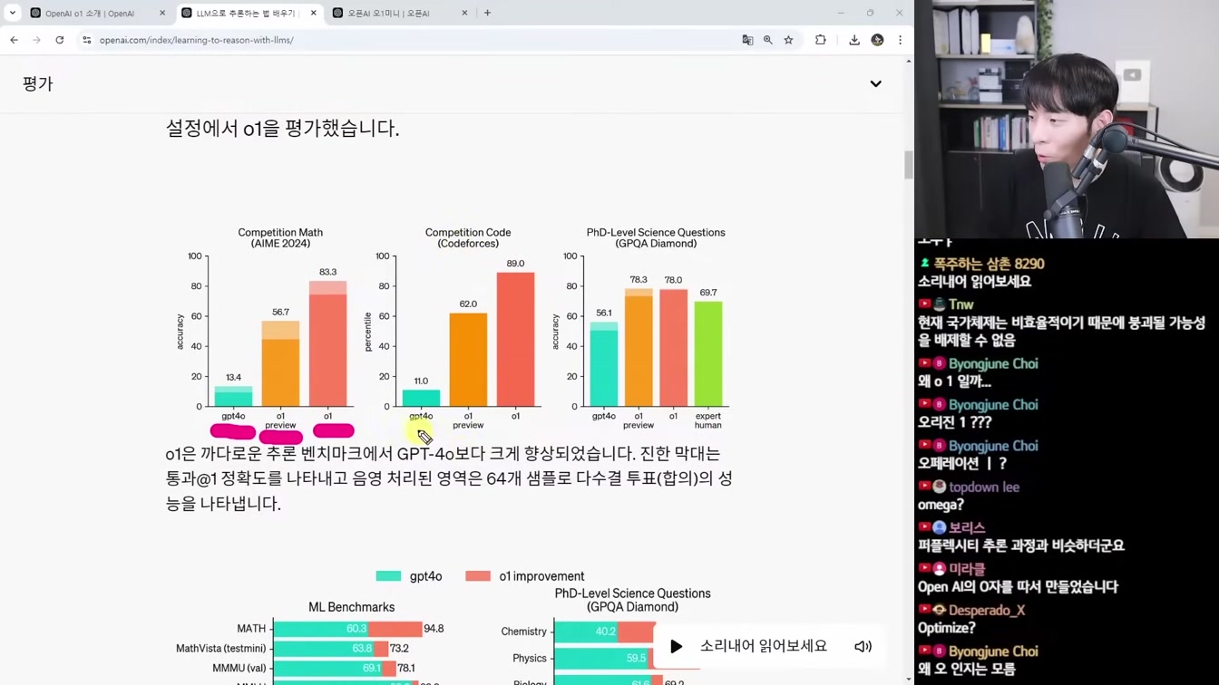Image resolution: width=1219 pixels, height=685 pixels.
Task: Click the chat message 'omega?'
Action: pos(941,505)
